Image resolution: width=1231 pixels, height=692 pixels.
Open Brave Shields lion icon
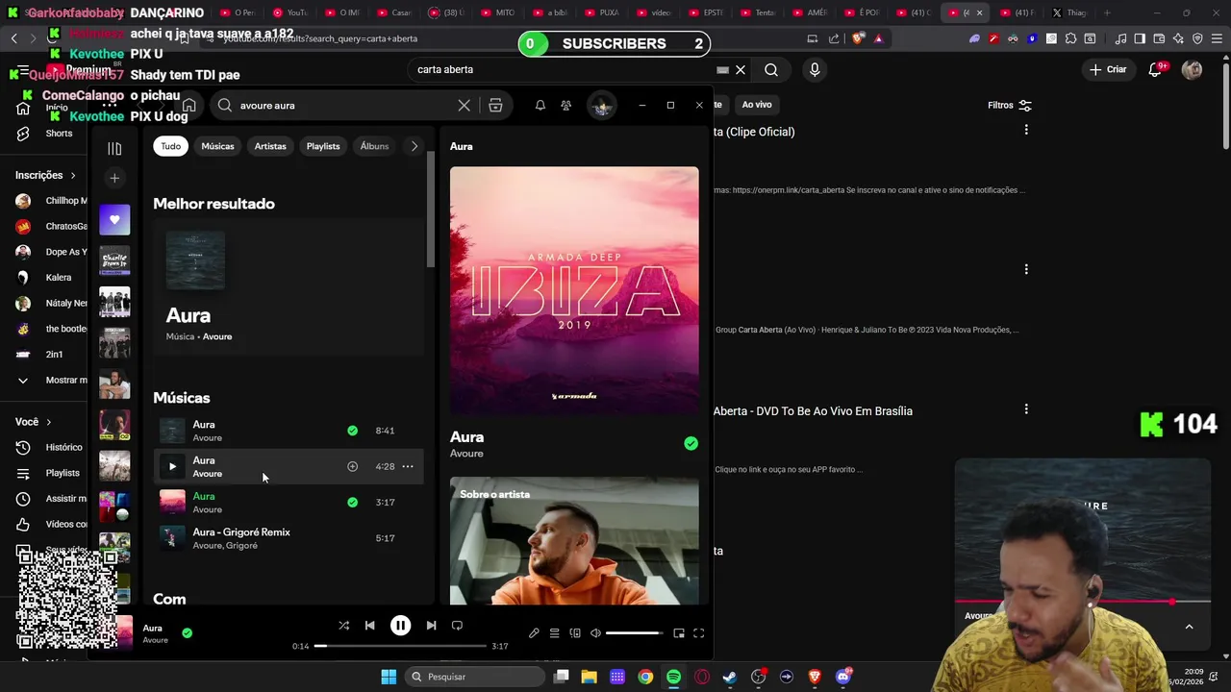click(x=858, y=38)
